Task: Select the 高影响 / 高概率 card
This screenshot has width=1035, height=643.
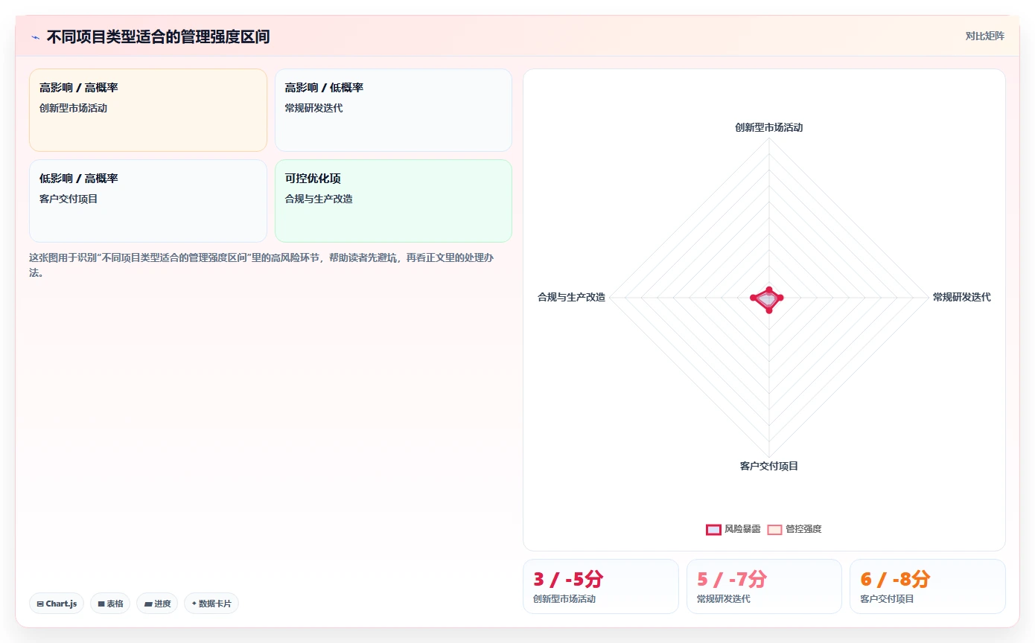Action: (148, 110)
